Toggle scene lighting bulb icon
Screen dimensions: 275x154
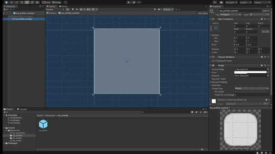[x=73, y=9]
